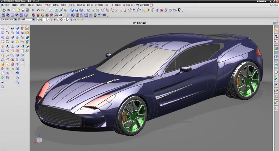Viewport: 279px width, 151px height.
Task: Click the view triad cube in the viewport corner
Action: click(x=39, y=140)
